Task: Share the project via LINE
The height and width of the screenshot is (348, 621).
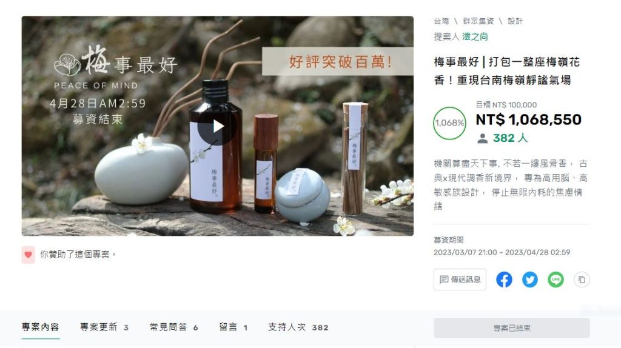Action: pos(556,279)
